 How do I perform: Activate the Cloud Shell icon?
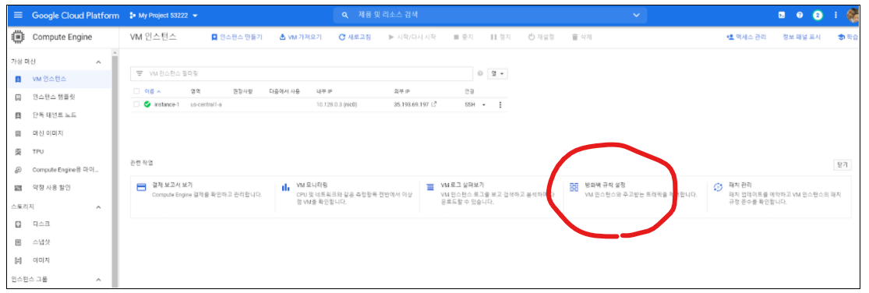click(x=782, y=16)
